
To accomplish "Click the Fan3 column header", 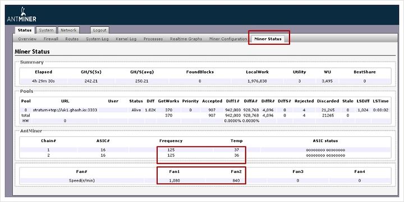I will (x=298, y=172).
